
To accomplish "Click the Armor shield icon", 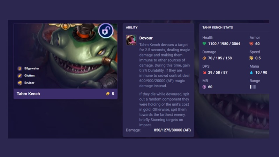I will [x=251, y=44].
